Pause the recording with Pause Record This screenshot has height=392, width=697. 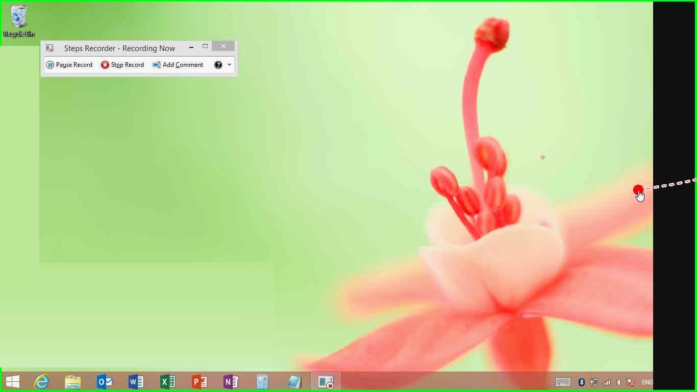pos(69,65)
